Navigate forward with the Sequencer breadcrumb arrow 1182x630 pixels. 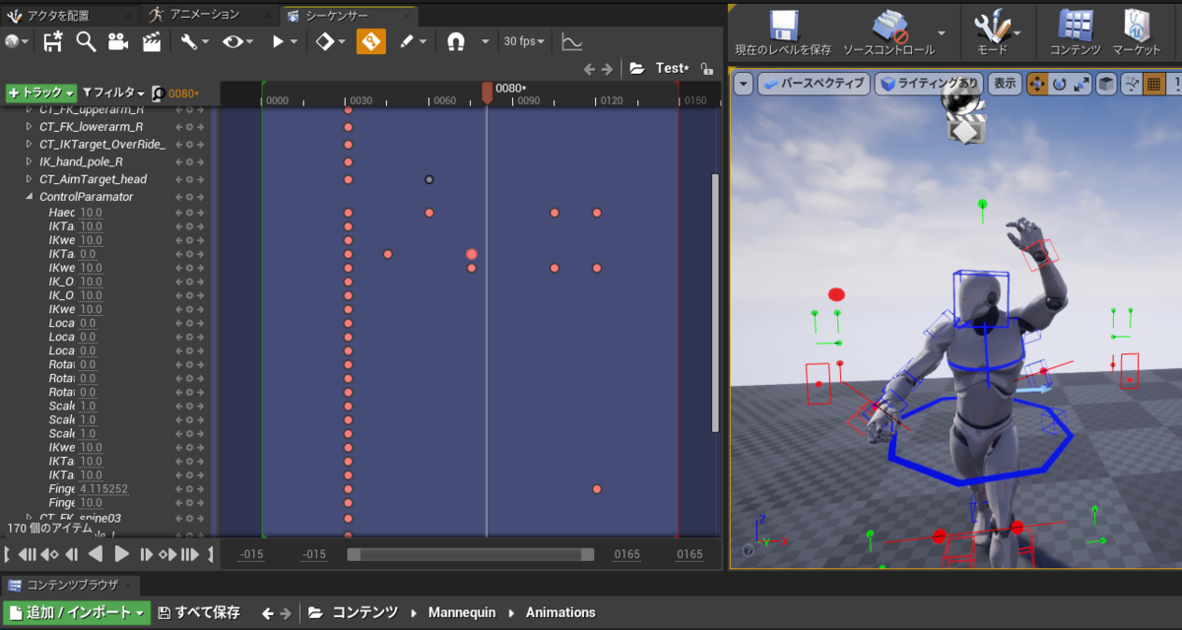click(x=608, y=69)
